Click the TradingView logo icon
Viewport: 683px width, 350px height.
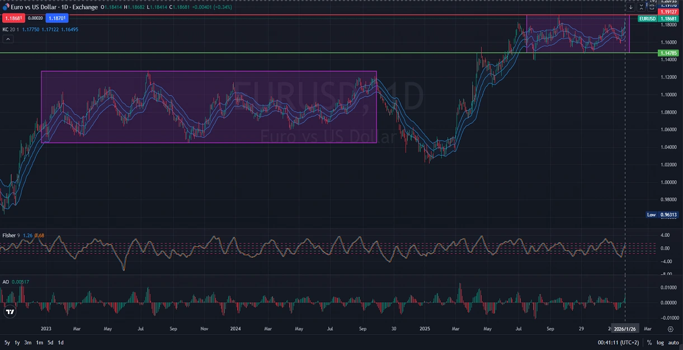[x=10, y=311]
